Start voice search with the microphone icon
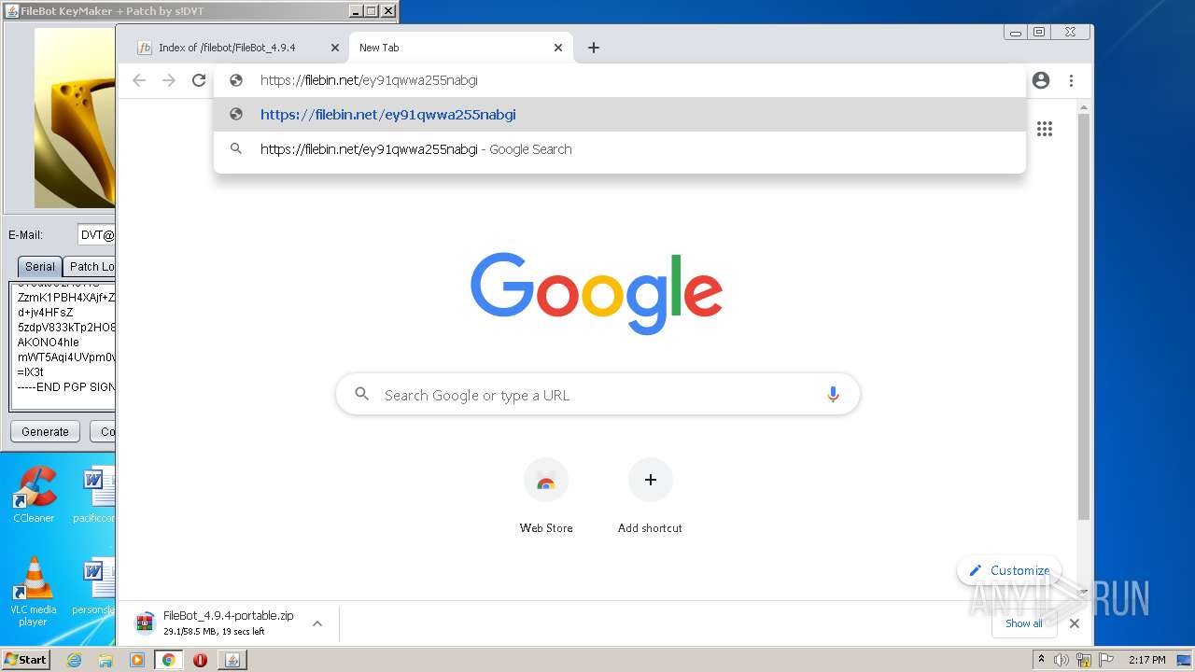The width and height of the screenshot is (1195, 672). tap(833, 395)
